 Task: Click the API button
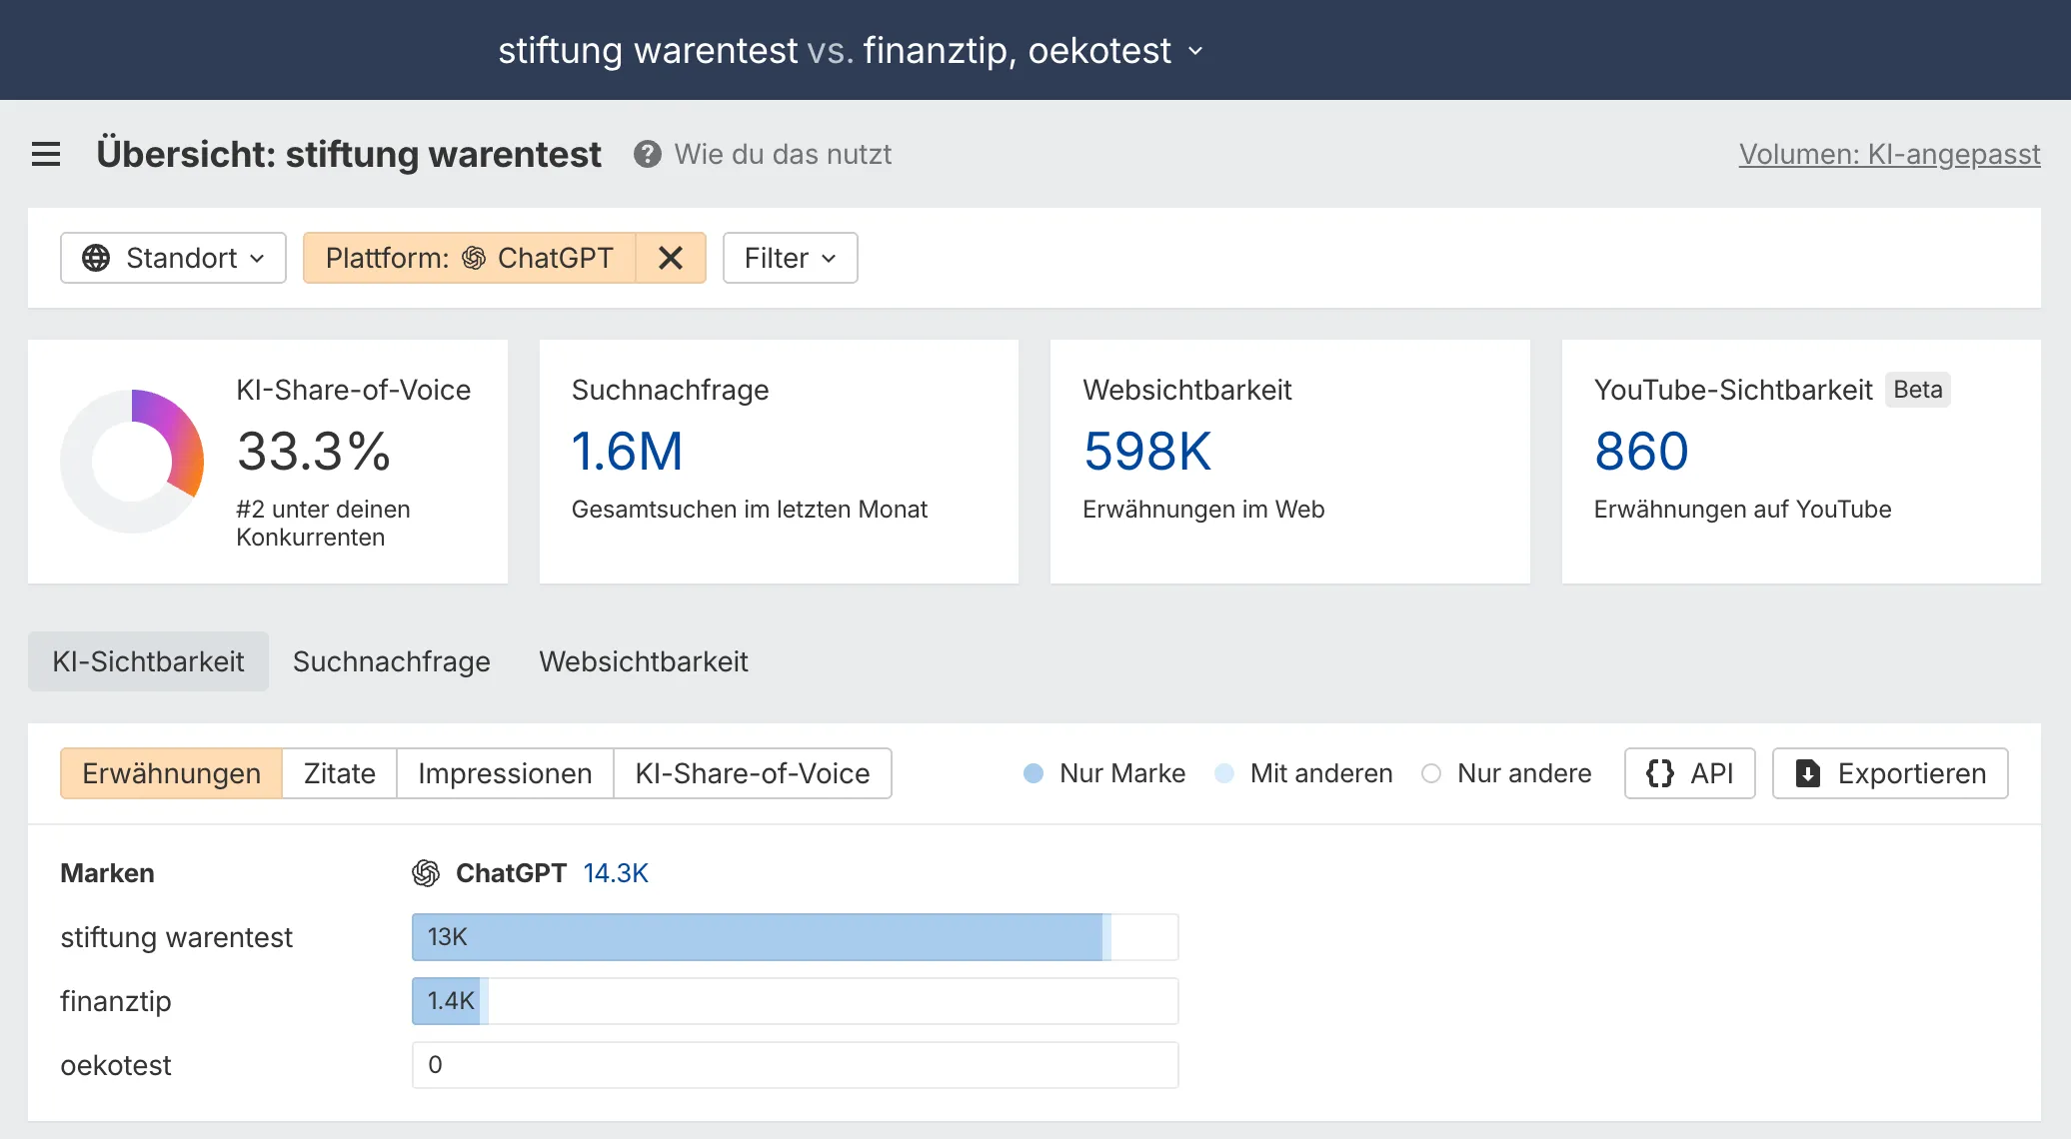click(1690, 773)
